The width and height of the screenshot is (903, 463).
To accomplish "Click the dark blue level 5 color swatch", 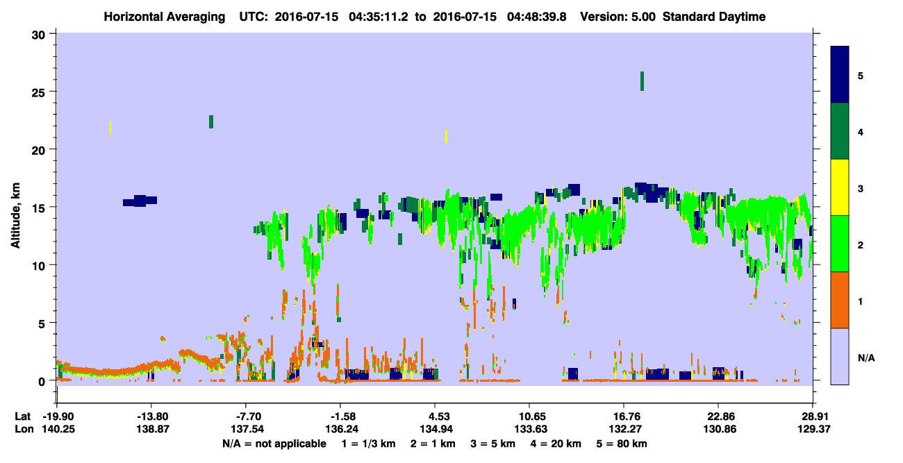I will pos(840,75).
